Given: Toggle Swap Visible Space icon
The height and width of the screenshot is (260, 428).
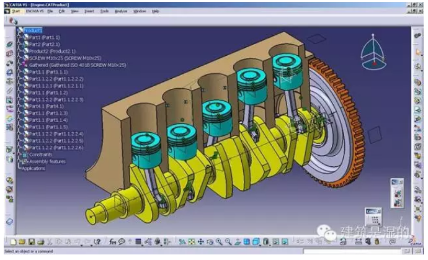Looking at the screenshot, I should point(285,242).
